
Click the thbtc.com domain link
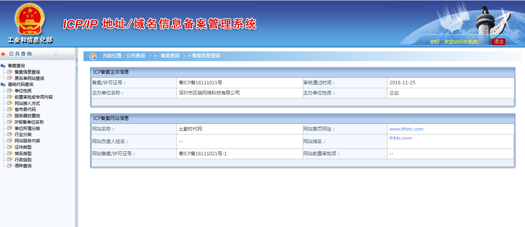pos(400,138)
